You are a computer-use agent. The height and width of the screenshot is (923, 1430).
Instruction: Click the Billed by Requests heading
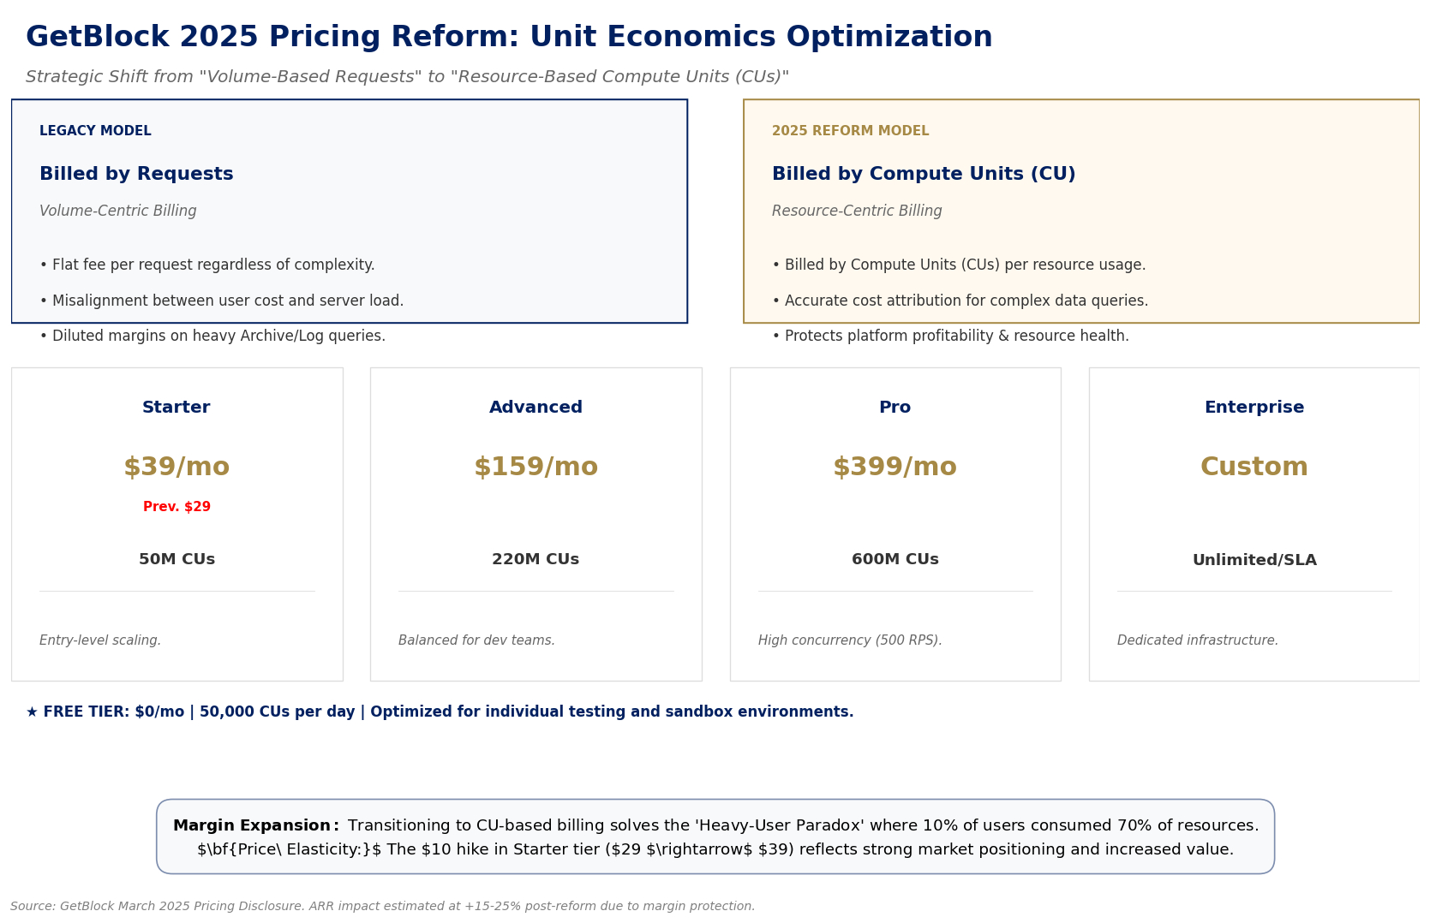[136, 175]
